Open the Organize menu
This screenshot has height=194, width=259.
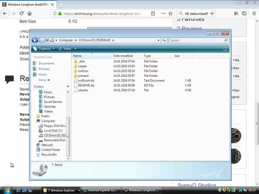44,49
